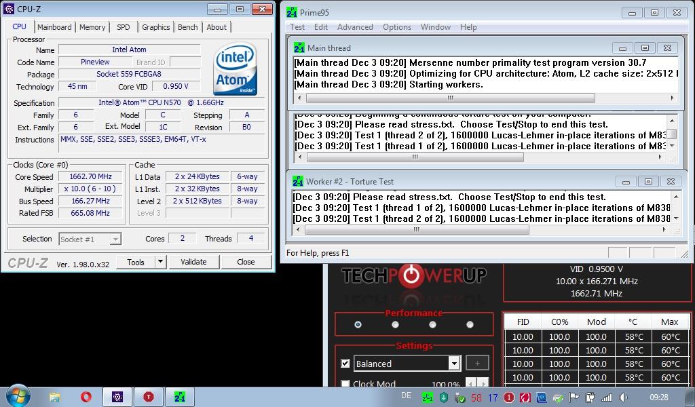The height and width of the screenshot is (407, 695).
Task: Click the red circle 1 tray icon
Action: pyautogui.click(x=509, y=398)
